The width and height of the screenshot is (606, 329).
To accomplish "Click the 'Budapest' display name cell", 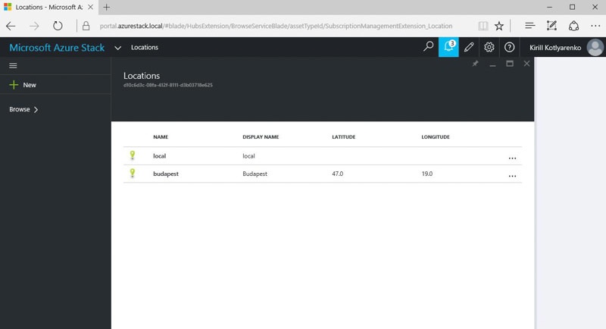I will pos(255,174).
